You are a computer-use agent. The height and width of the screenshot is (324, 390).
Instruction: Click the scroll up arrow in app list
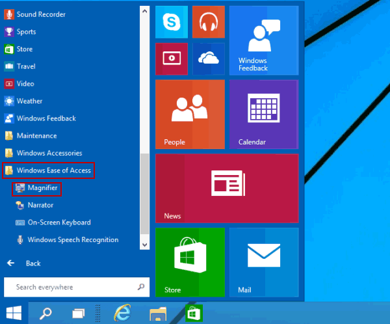145,11
